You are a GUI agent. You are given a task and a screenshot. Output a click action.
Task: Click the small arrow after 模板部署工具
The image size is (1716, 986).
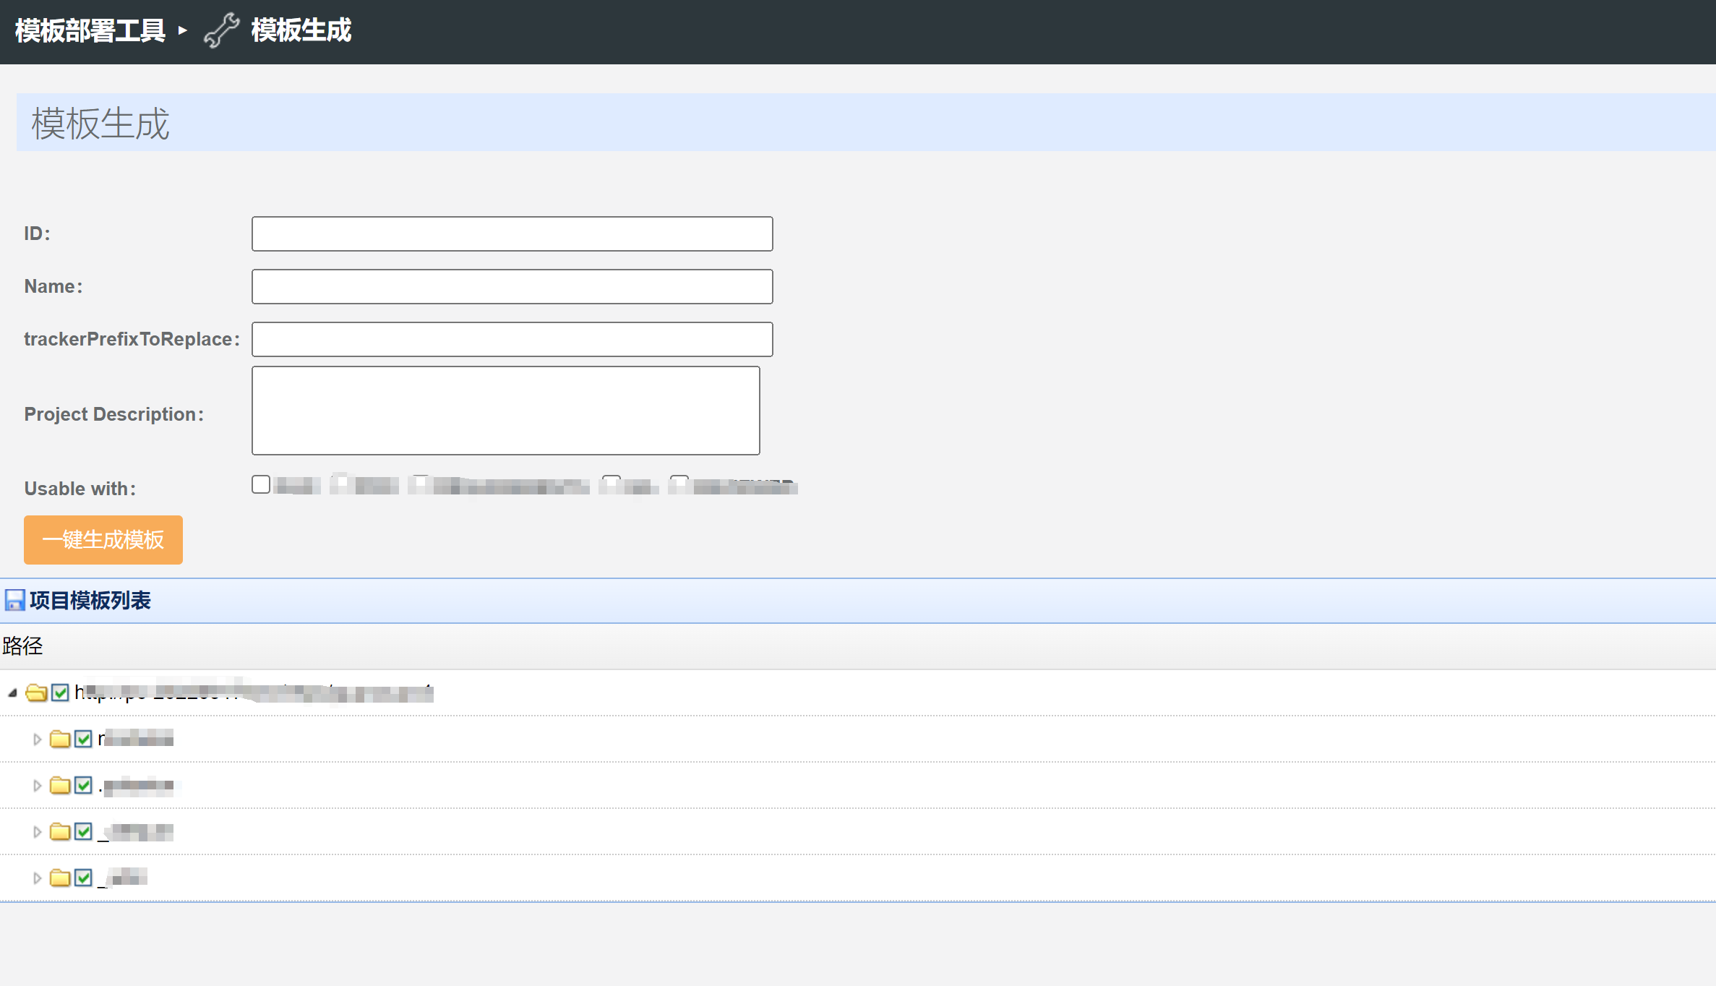[183, 30]
